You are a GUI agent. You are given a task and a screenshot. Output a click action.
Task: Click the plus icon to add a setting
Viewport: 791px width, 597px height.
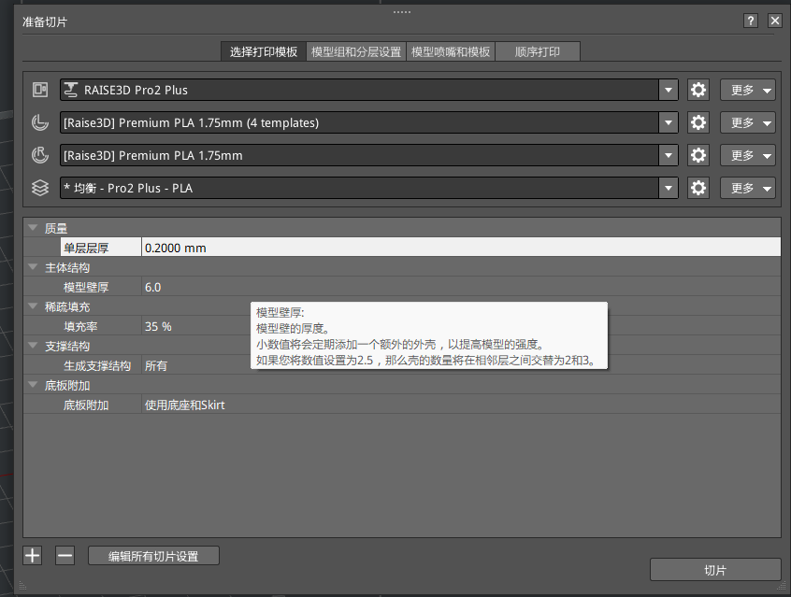click(x=33, y=556)
